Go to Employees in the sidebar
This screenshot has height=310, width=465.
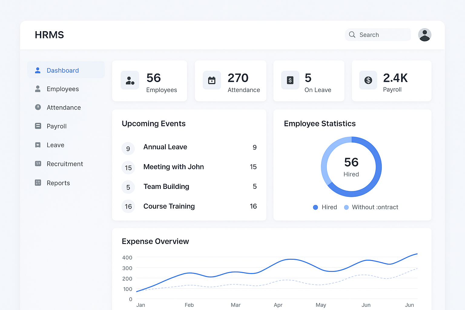tap(63, 89)
